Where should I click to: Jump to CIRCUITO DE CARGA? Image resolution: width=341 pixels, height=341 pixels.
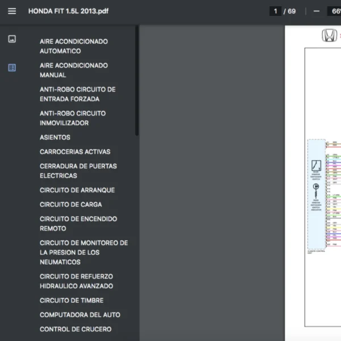tap(70, 205)
